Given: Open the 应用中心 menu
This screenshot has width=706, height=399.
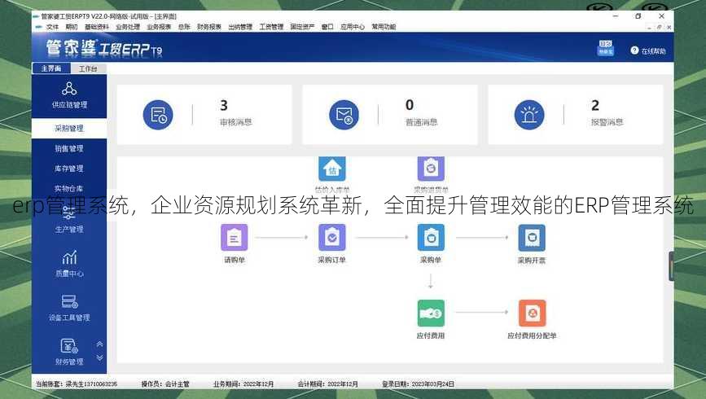Looking at the screenshot, I should pos(353,27).
